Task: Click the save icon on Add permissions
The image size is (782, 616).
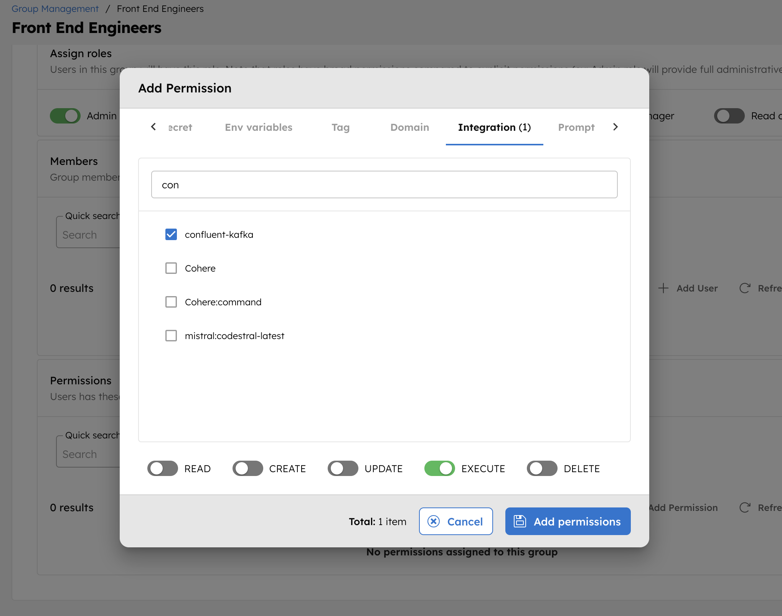Action: click(520, 521)
